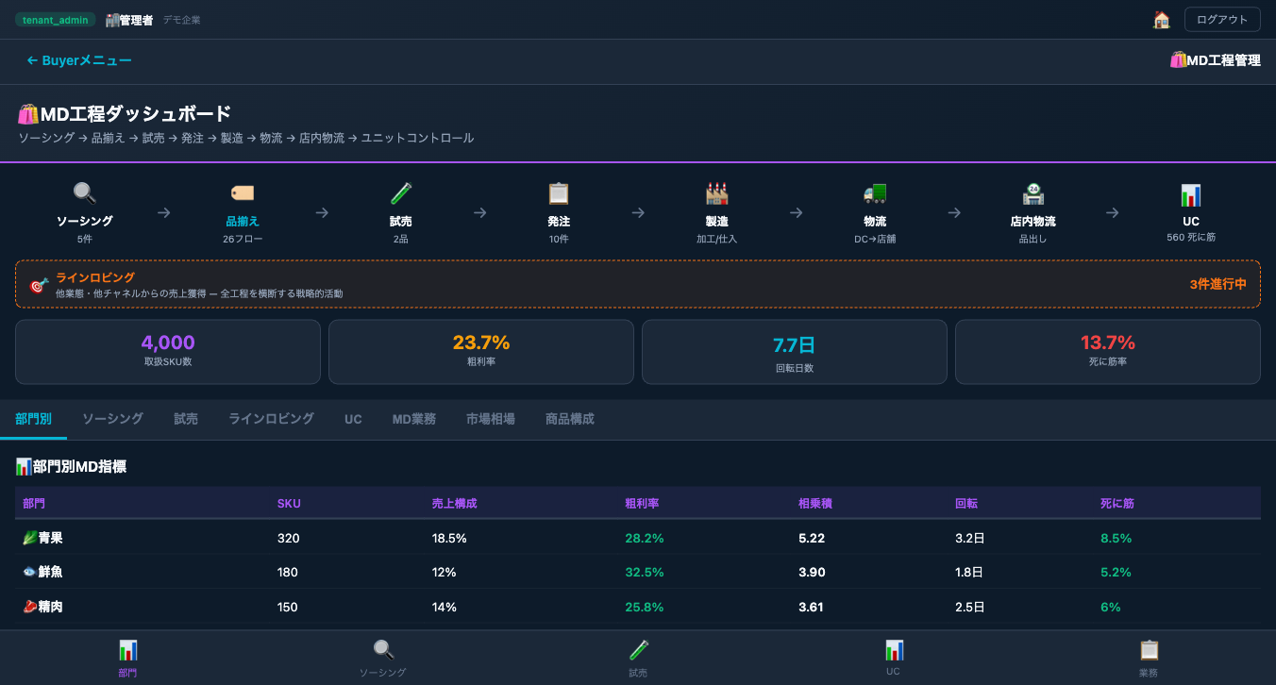Switch to the 市場相場 tab
The height and width of the screenshot is (685, 1276).
490,419
